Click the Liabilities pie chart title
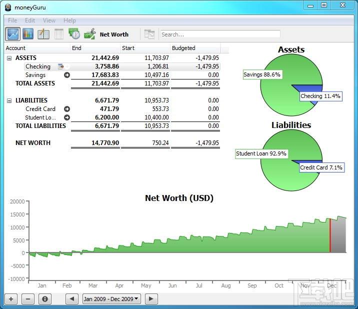The image size is (358, 309). pyautogui.click(x=291, y=125)
